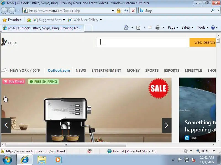Click the status bar warning icon
The image size is (221, 165).
tap(3, 151)
